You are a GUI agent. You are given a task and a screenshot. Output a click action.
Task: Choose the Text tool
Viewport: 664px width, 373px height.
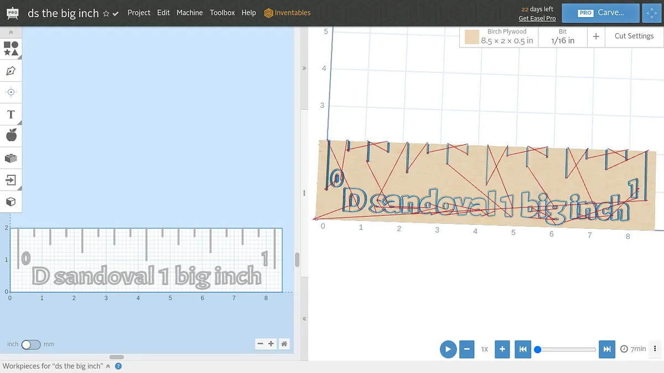click(x=11, y=114)
